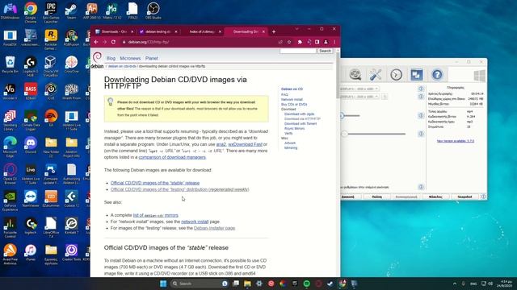Show hidden system tray icons
This screenshot has height=290, width=517.
click(x=455, y=284)
